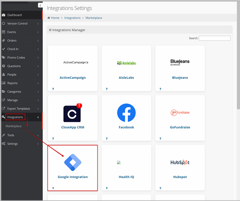Click the Promo Codes tags icon

click(x=3, y=57)
